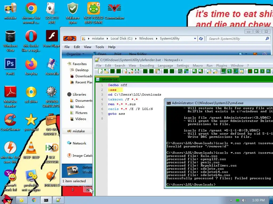Image resolution: width=273 pixels, height=204 pixels.
Task: Click the Explorer forward arrow button
Action: tap(73, 38)
